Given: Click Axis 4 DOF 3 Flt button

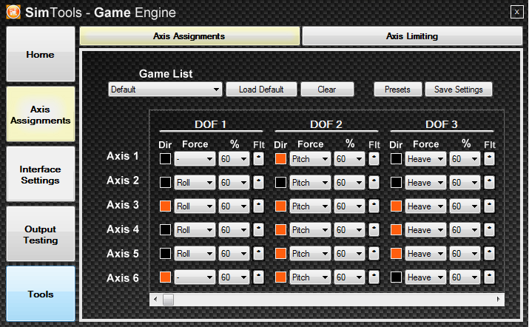Looking at the screenshot, I should click(489, 229).
